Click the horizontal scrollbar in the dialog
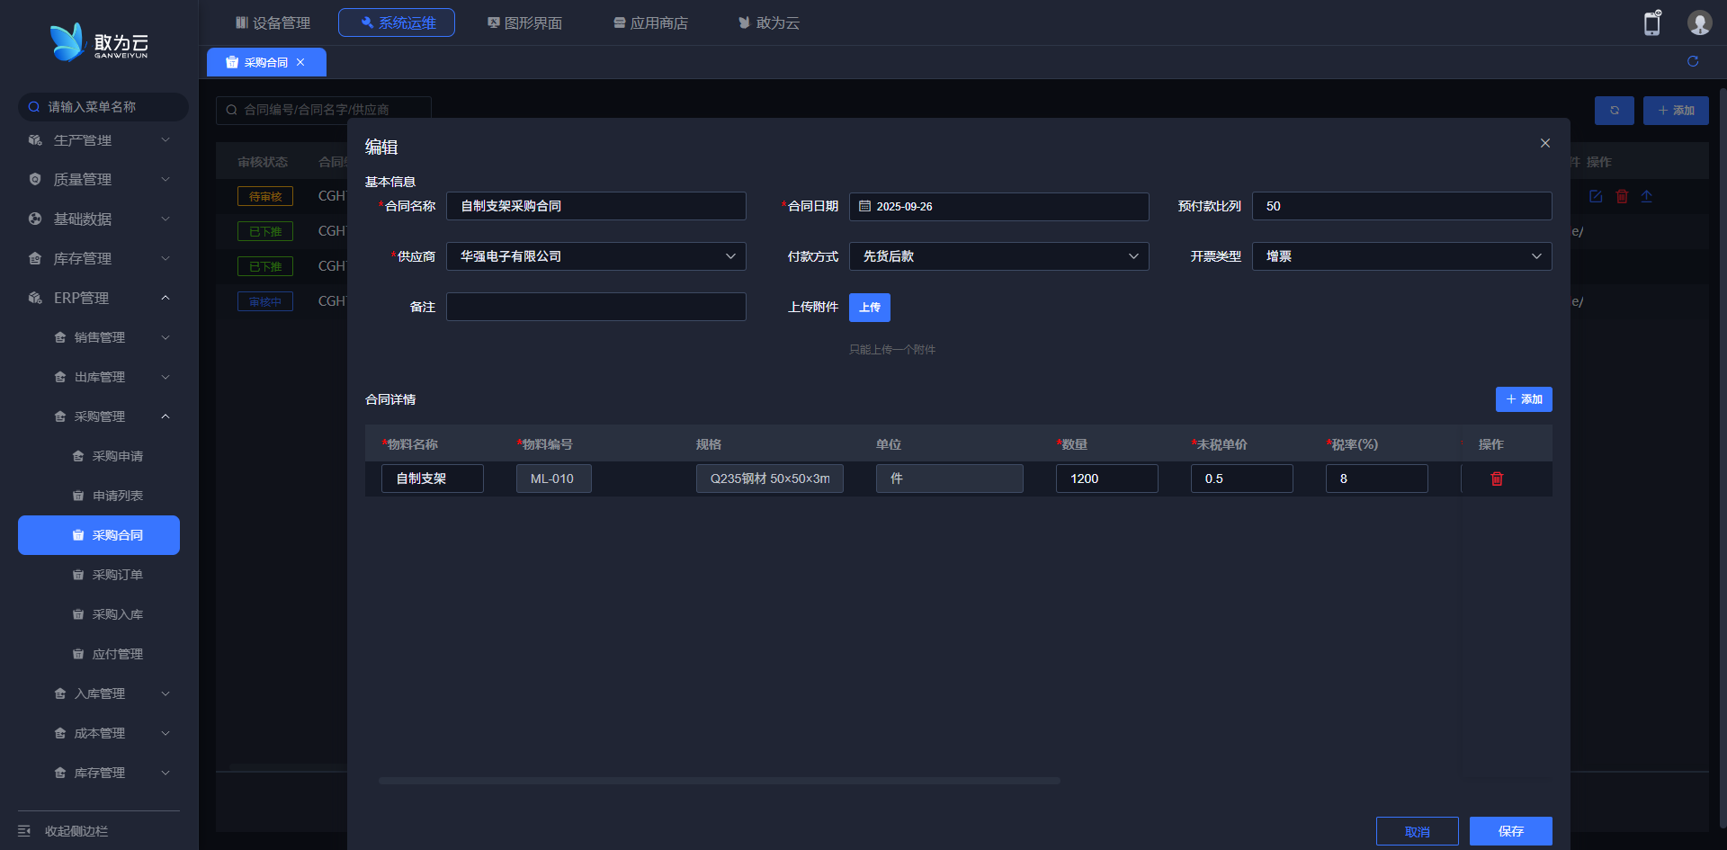The image size is (1727, 850). coord(720,781)
